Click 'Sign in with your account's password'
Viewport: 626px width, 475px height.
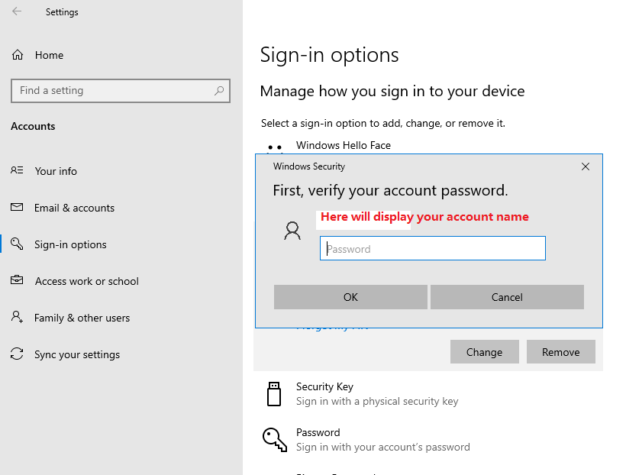click(383, 447)
